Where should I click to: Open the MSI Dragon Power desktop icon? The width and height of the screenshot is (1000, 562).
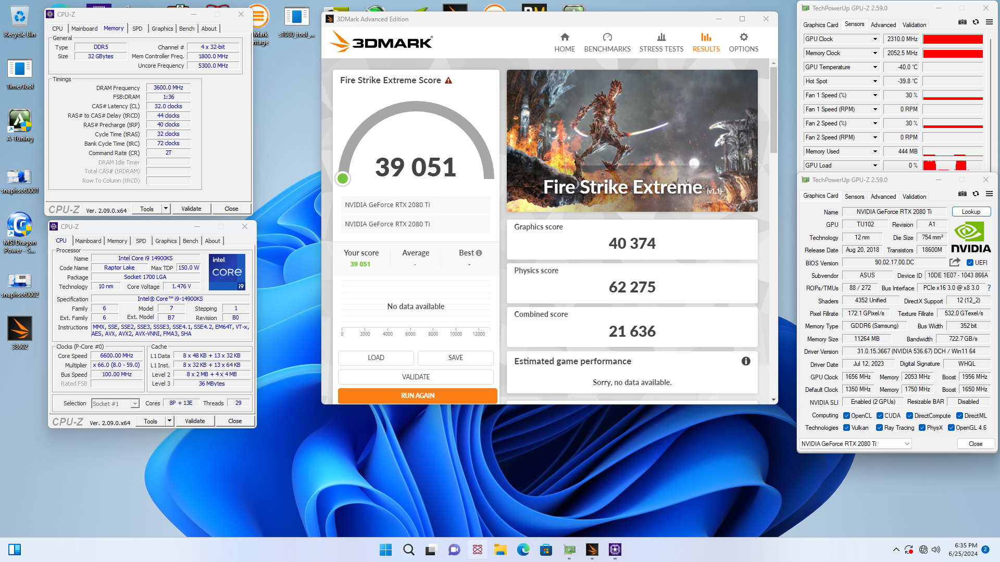20,233
